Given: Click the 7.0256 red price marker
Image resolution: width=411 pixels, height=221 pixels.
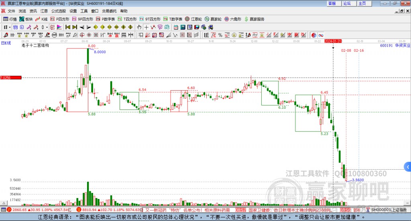Looking at the screenshot, I should [11, 77].
